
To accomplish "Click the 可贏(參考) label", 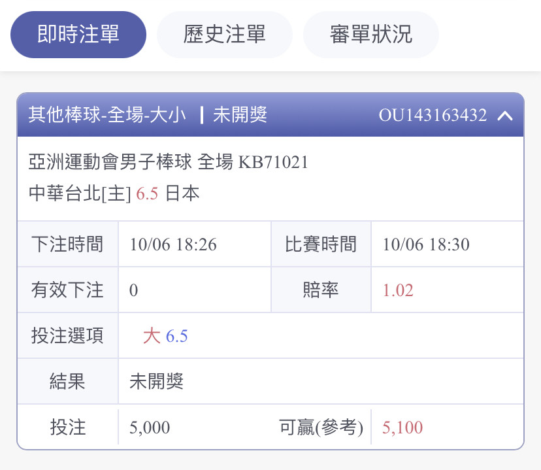I will coord(321,428).
